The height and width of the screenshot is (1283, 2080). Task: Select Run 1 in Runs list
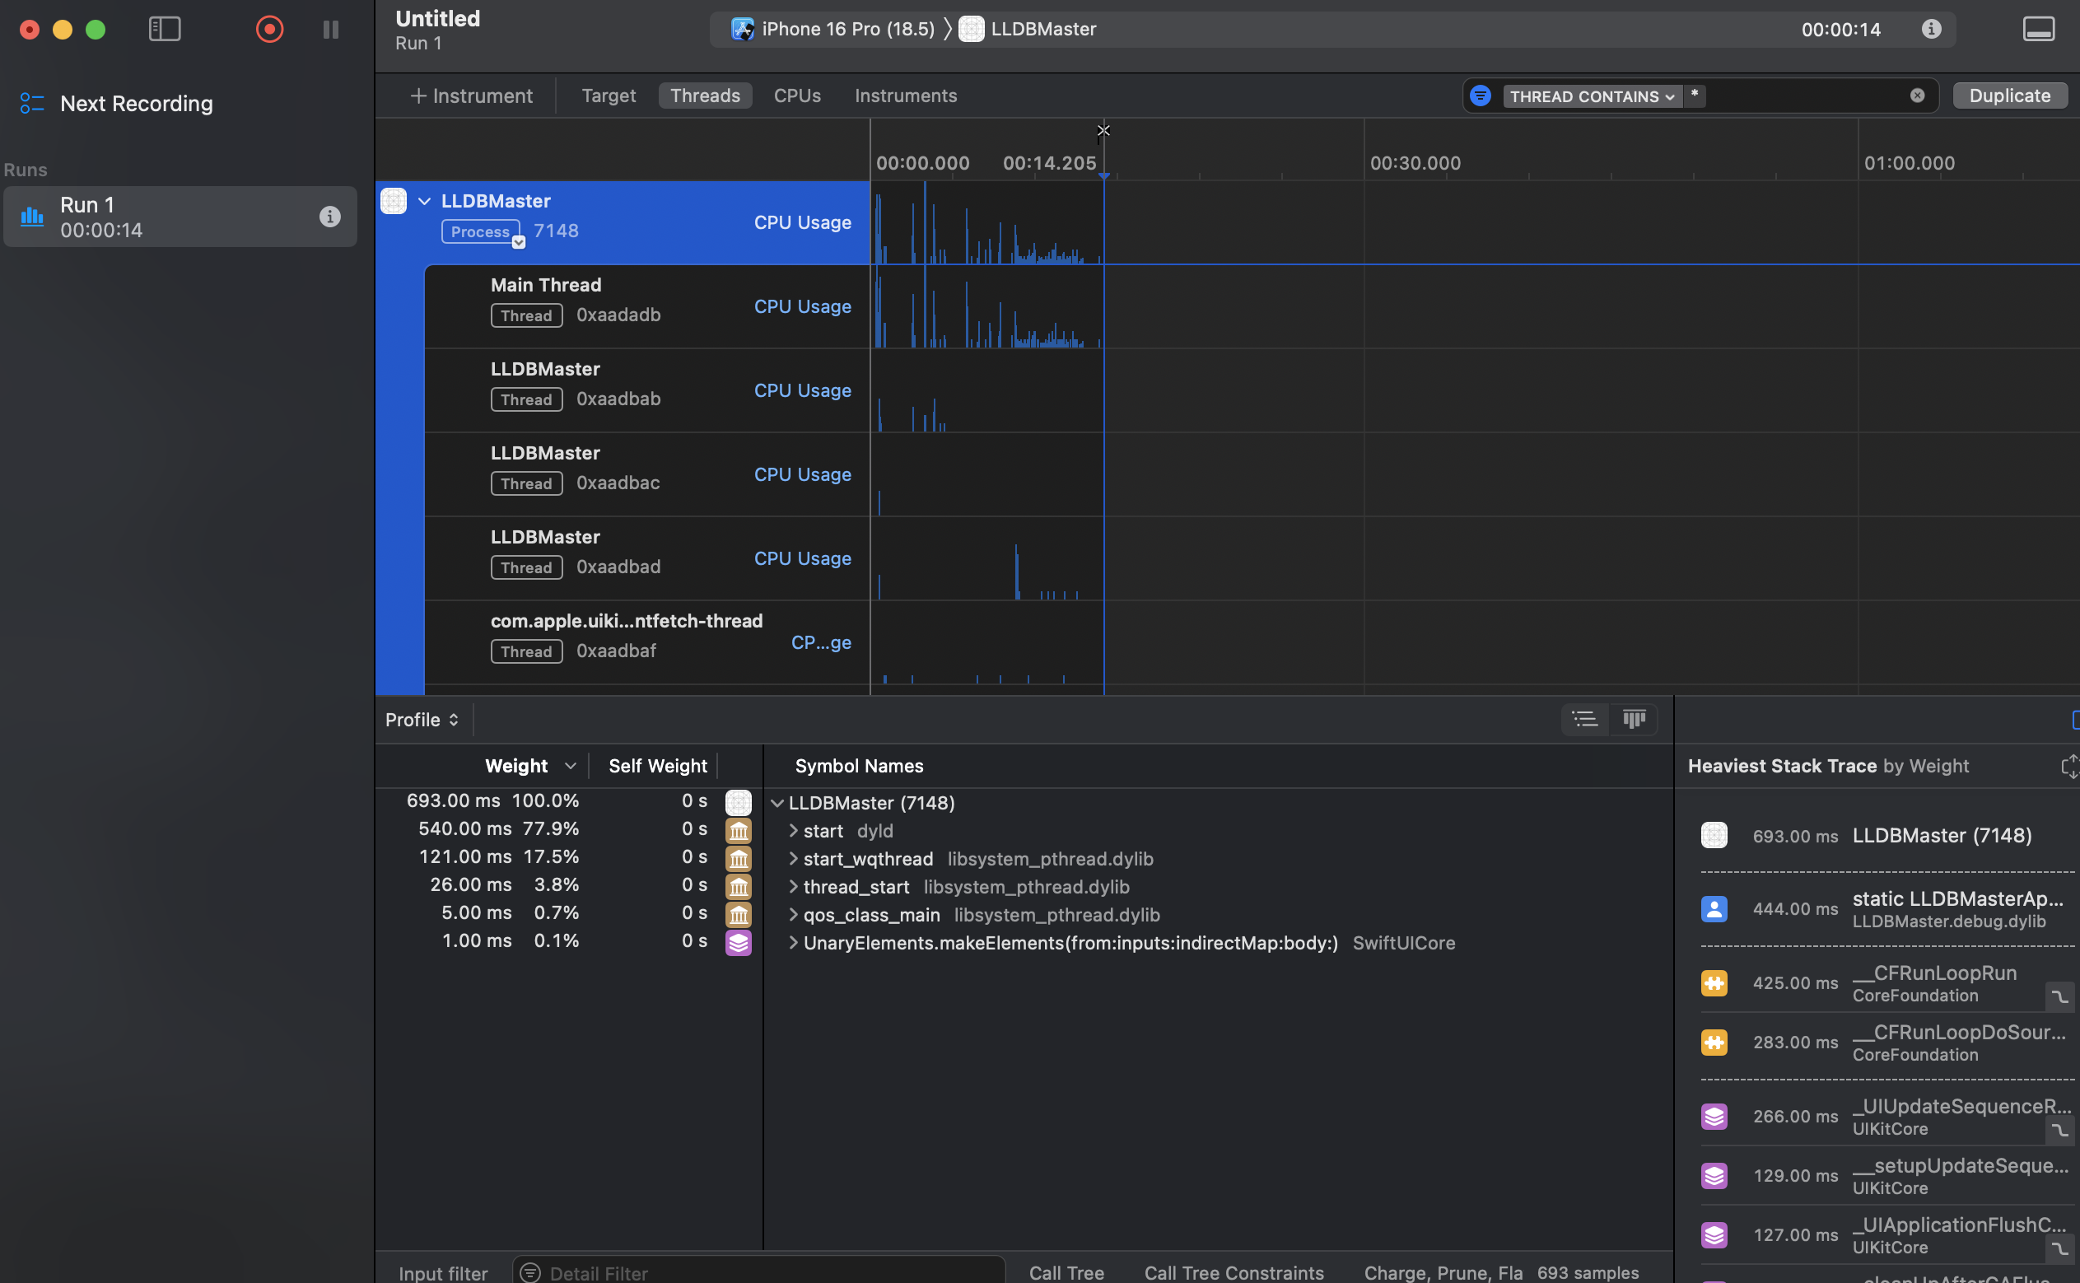(x=180, y=217)
